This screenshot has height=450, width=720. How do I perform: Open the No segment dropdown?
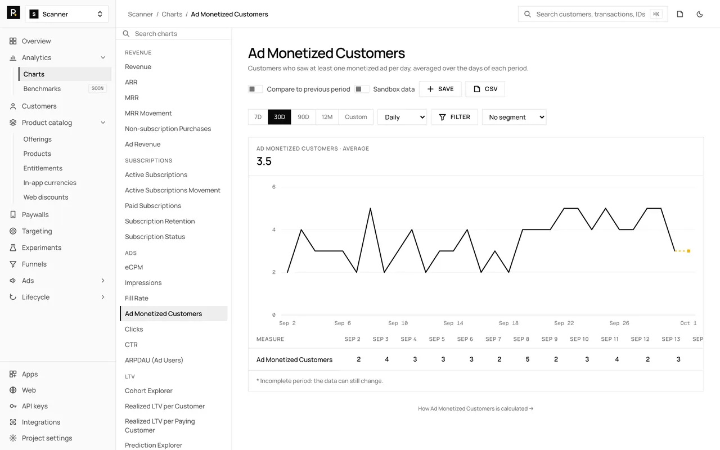pyautogui.click(x=514, y=117)
